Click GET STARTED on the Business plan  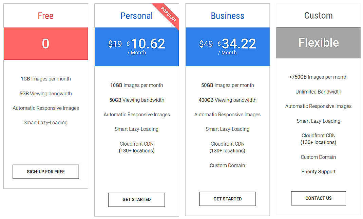227,199
